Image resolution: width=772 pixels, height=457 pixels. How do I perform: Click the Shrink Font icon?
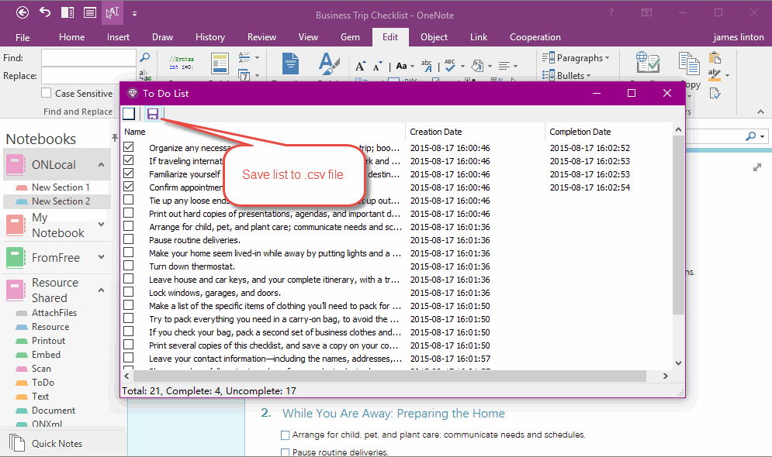tap(377, 66)
